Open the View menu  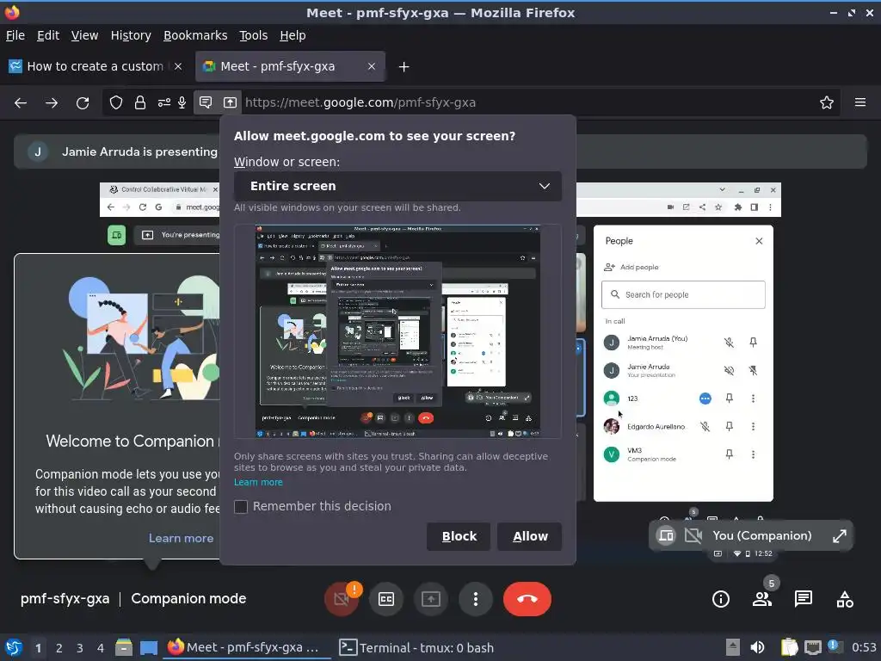pyautogui.click(x=84, y=35)
